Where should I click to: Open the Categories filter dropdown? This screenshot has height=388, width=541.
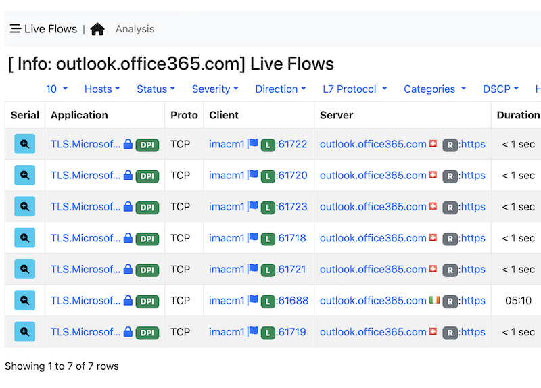click(435, 89)
